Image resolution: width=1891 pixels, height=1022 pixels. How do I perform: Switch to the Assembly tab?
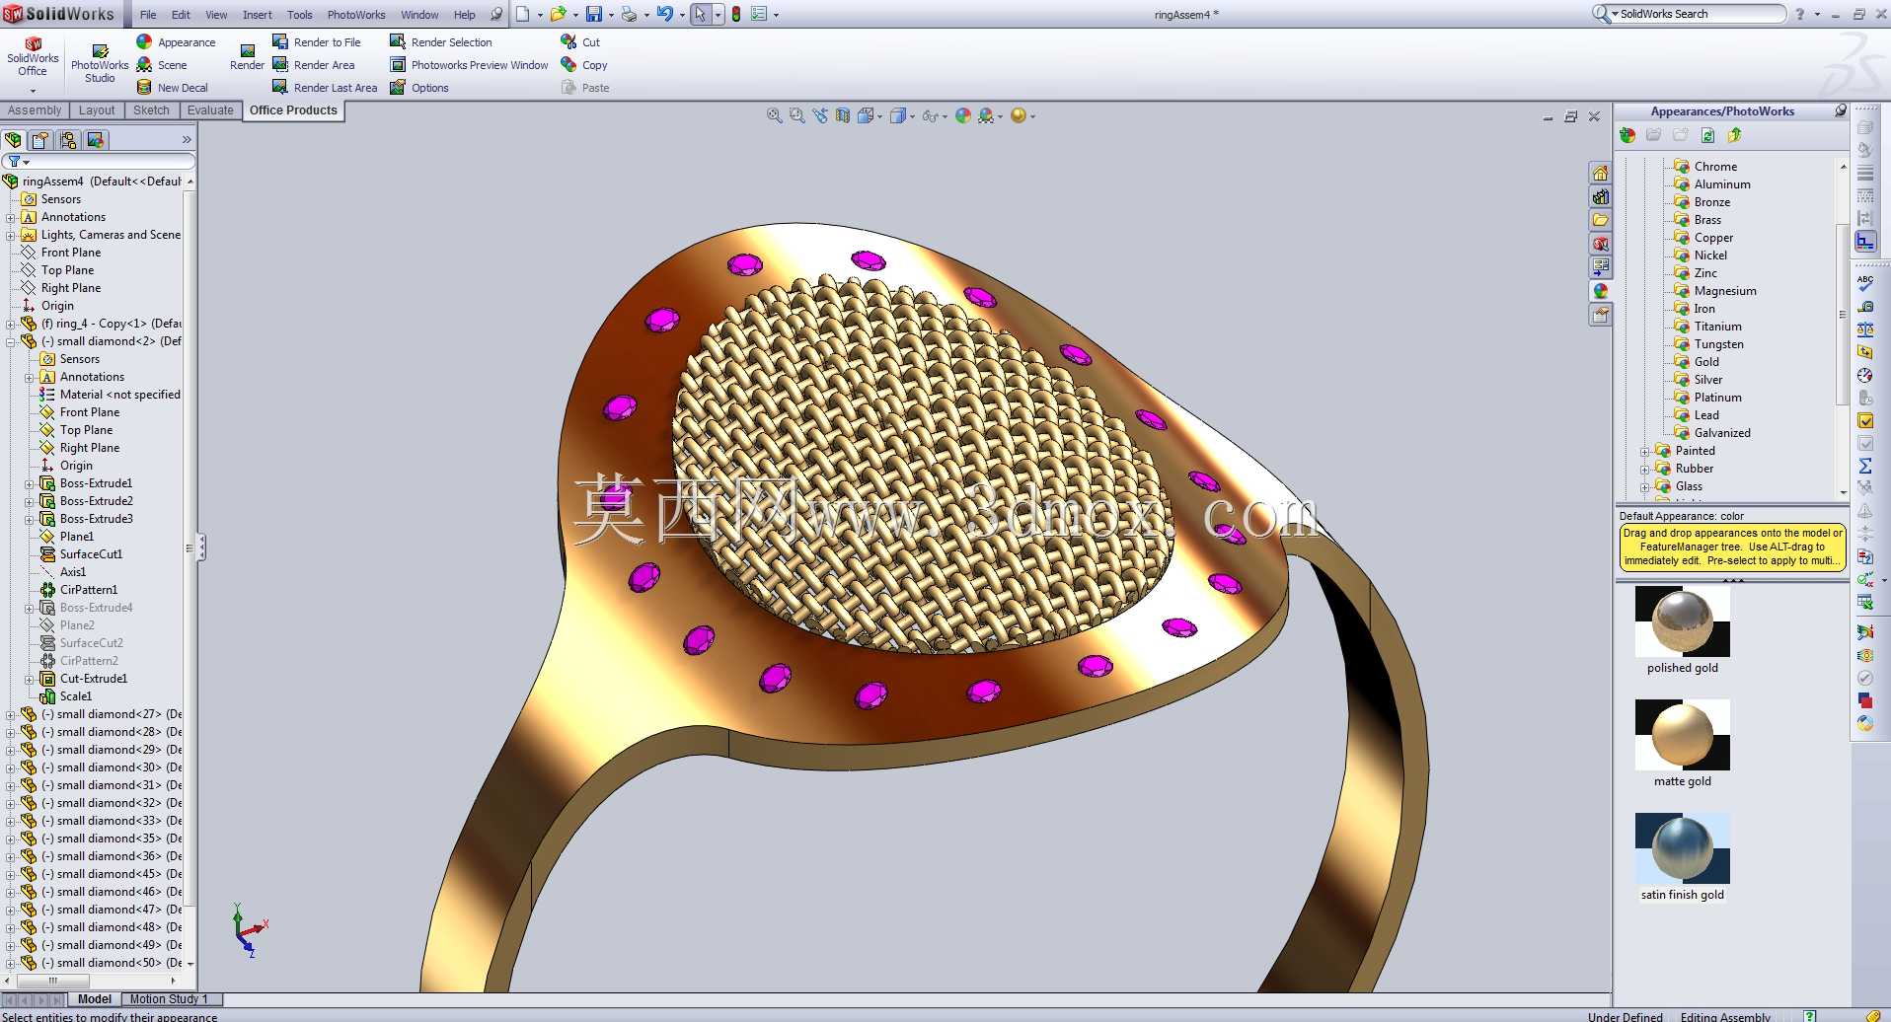(x=35, y=110)
